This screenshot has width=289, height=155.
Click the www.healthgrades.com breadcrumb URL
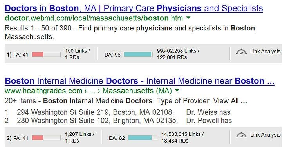43,91
